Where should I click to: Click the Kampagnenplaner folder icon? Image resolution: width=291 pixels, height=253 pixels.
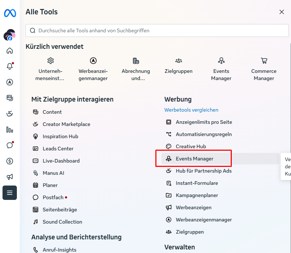(x=169, y=195)
